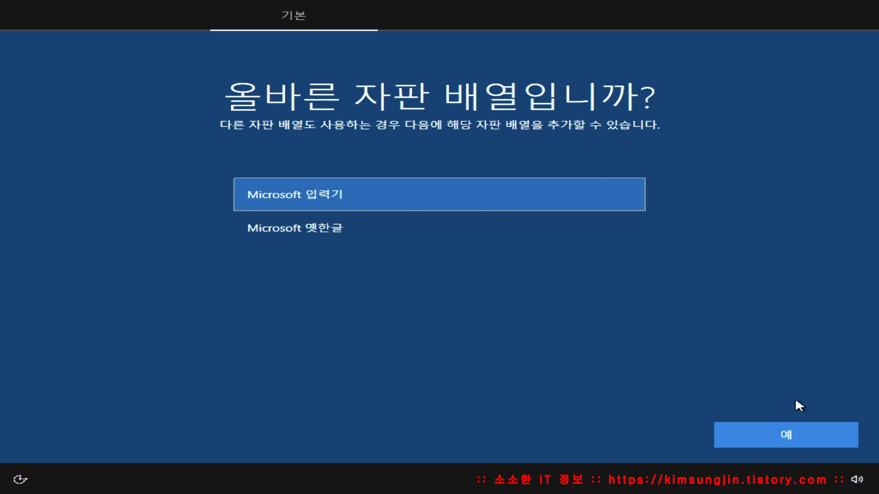Select Microsoft 옛한글 keyboard layout
879x494 pixels.
pyautogui.click(x=295, y=228)
